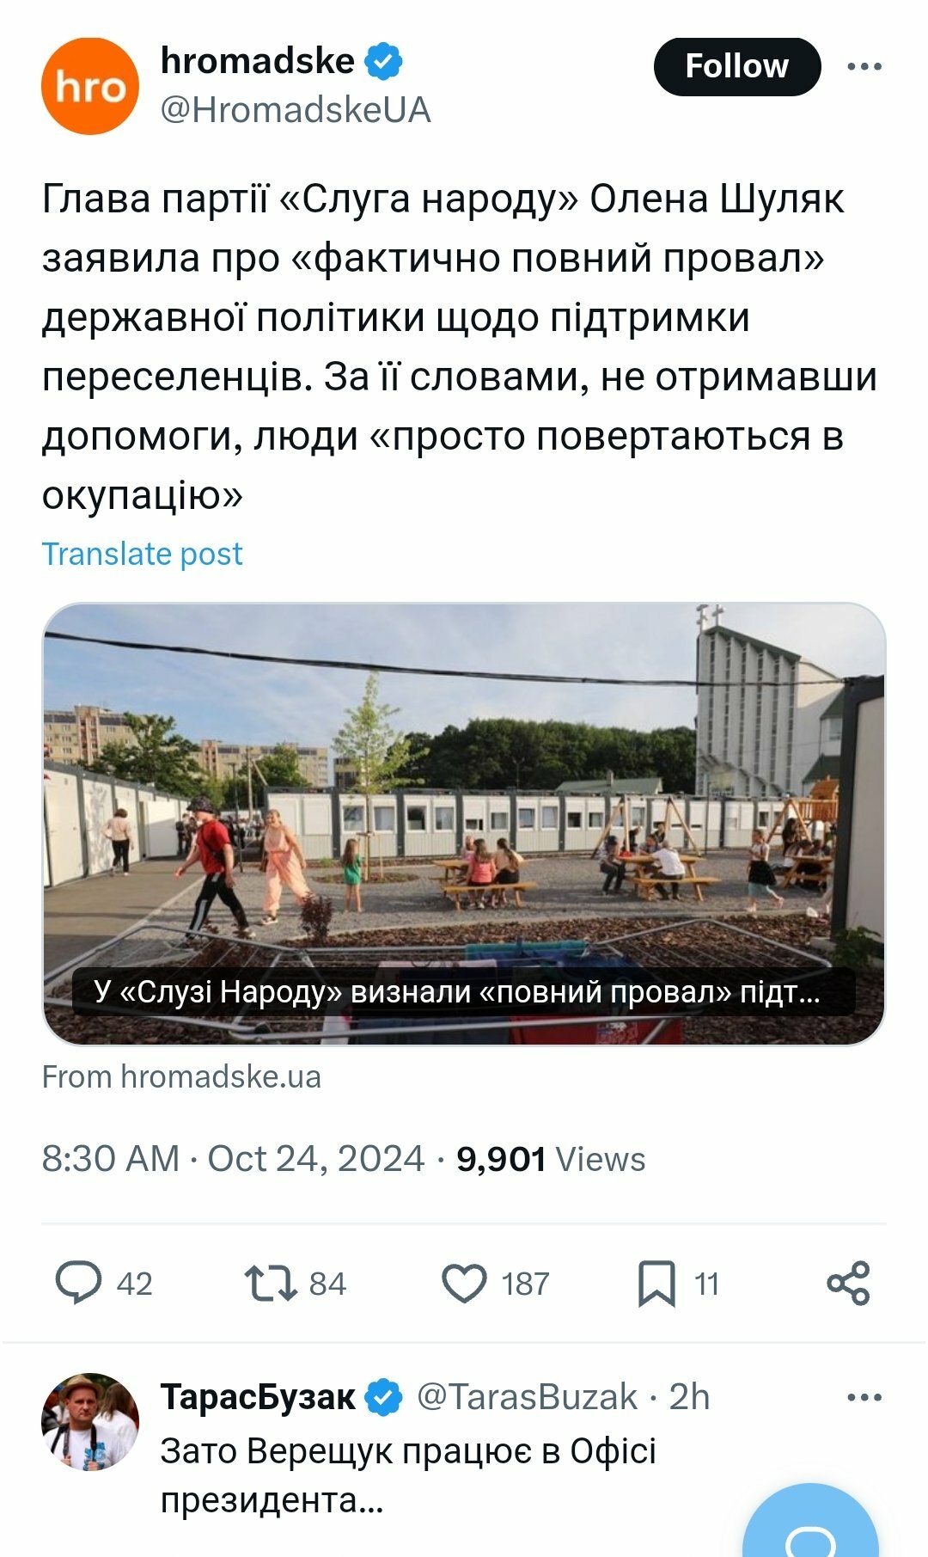Tap ТарасБузак verified checkmark badge
Viewport: 928px width, 1557px height.
point(383,1397)
